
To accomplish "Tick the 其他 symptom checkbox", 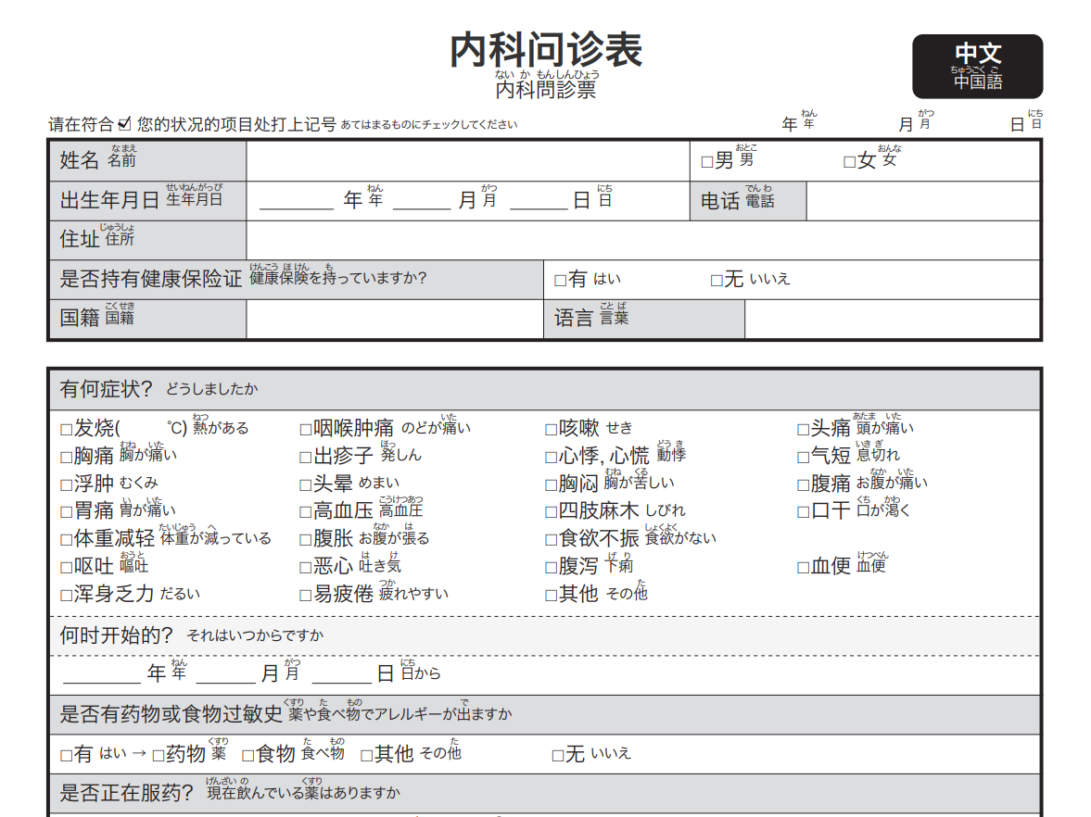I will click(552, 596).
